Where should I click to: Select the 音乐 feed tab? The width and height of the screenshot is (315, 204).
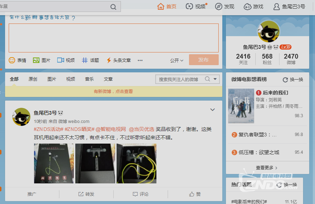89,79
